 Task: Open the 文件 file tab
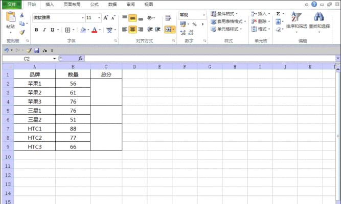coord(12,5)
